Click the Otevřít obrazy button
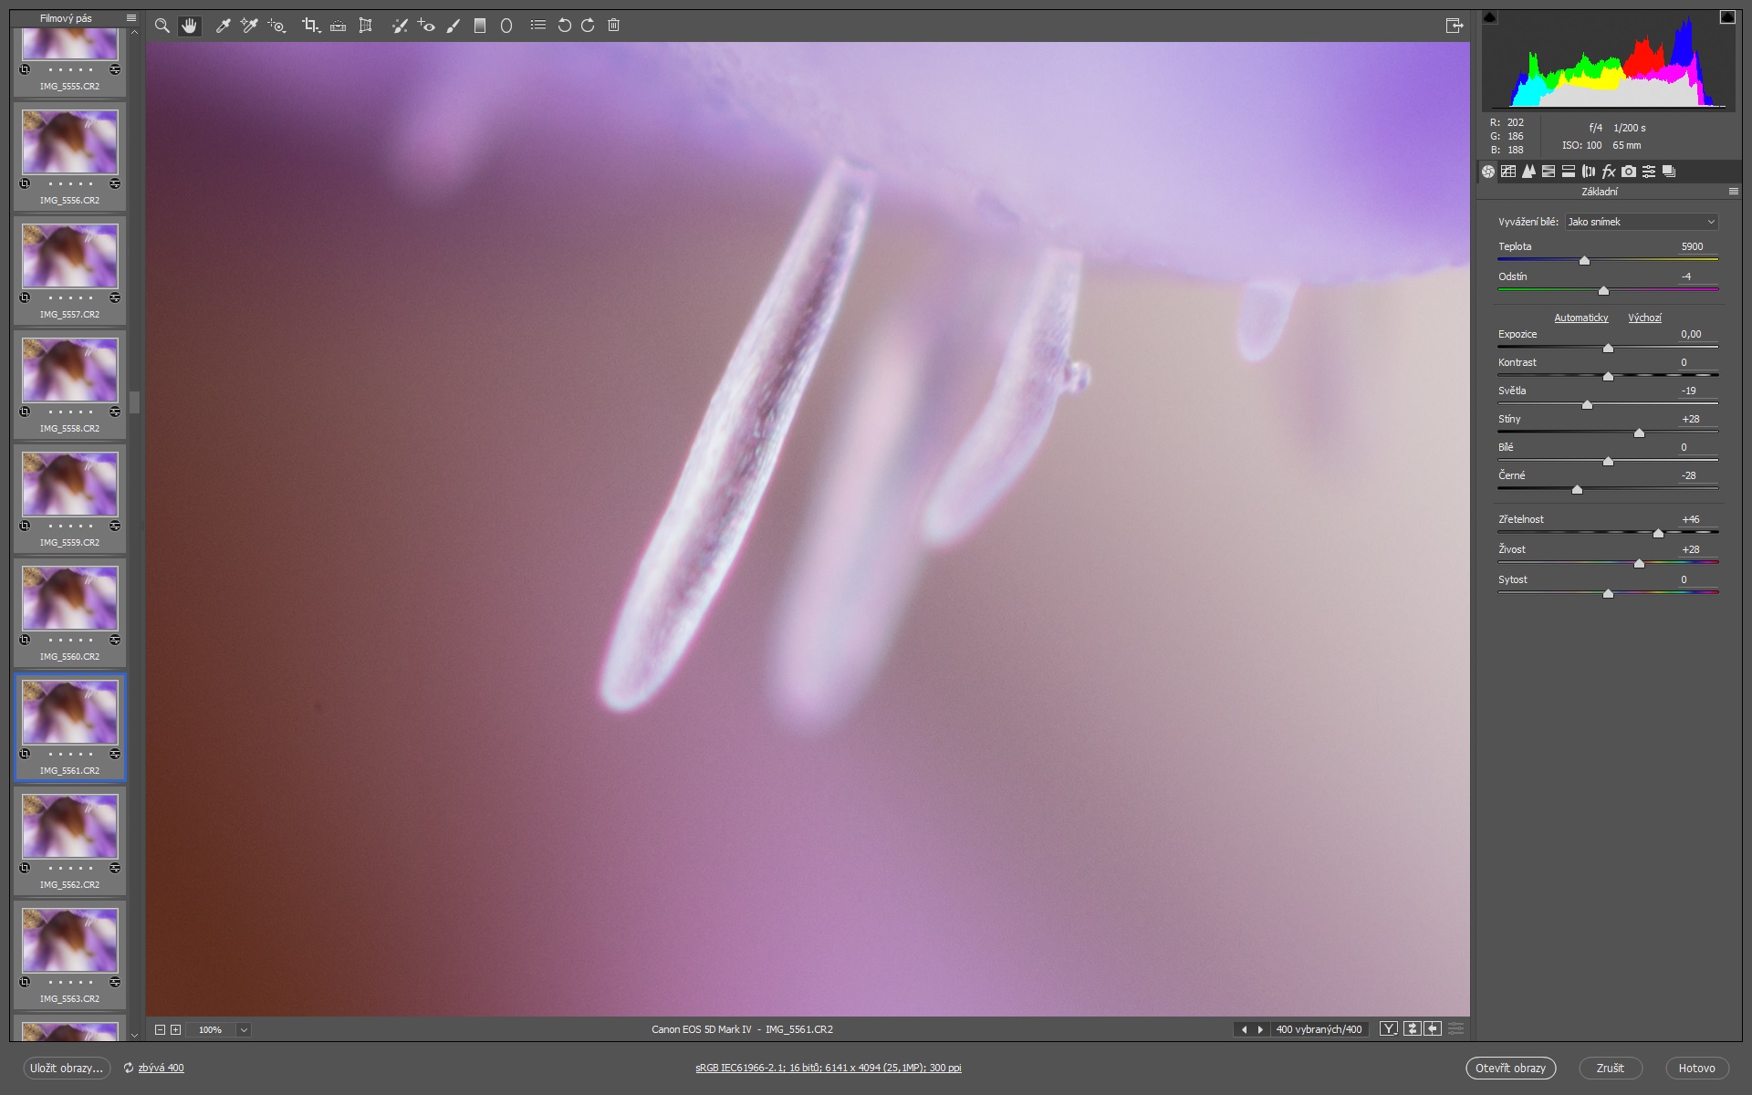The image size is (1752, 1095). [x=1510, y=1068]
